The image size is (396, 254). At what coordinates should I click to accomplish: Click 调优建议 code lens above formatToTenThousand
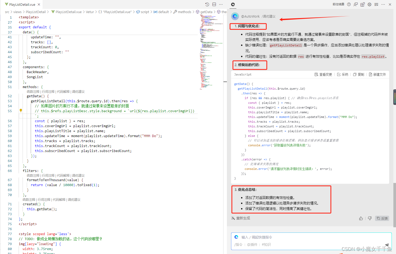pyautogui.click(x=78, y=176)
